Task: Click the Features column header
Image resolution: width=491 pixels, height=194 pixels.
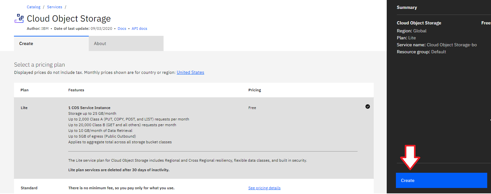Action: pos(76,90)
